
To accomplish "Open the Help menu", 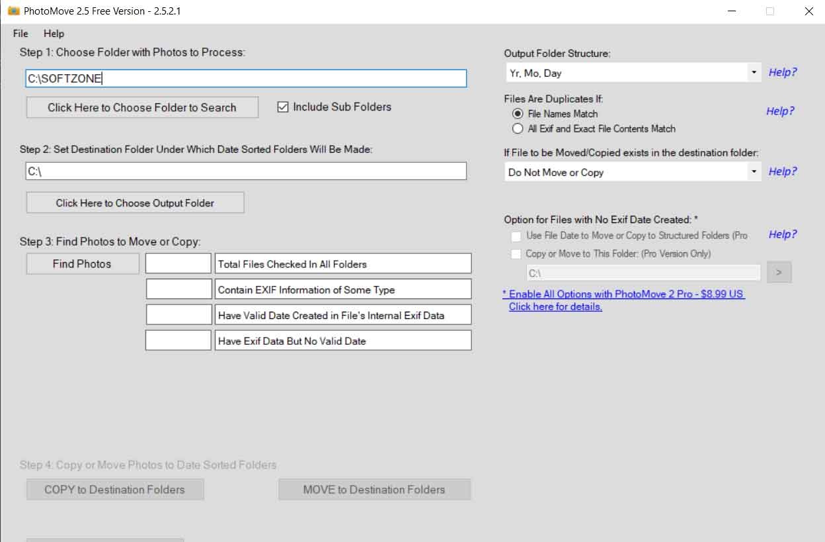I will (x=54, y=34).
